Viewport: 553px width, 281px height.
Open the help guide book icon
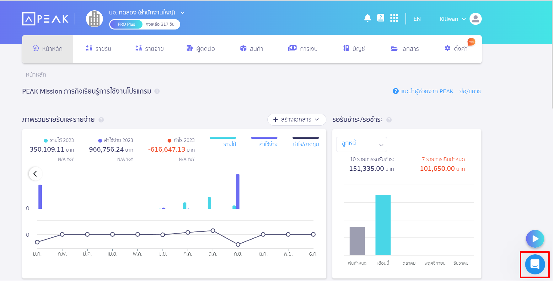click(381, 18)
